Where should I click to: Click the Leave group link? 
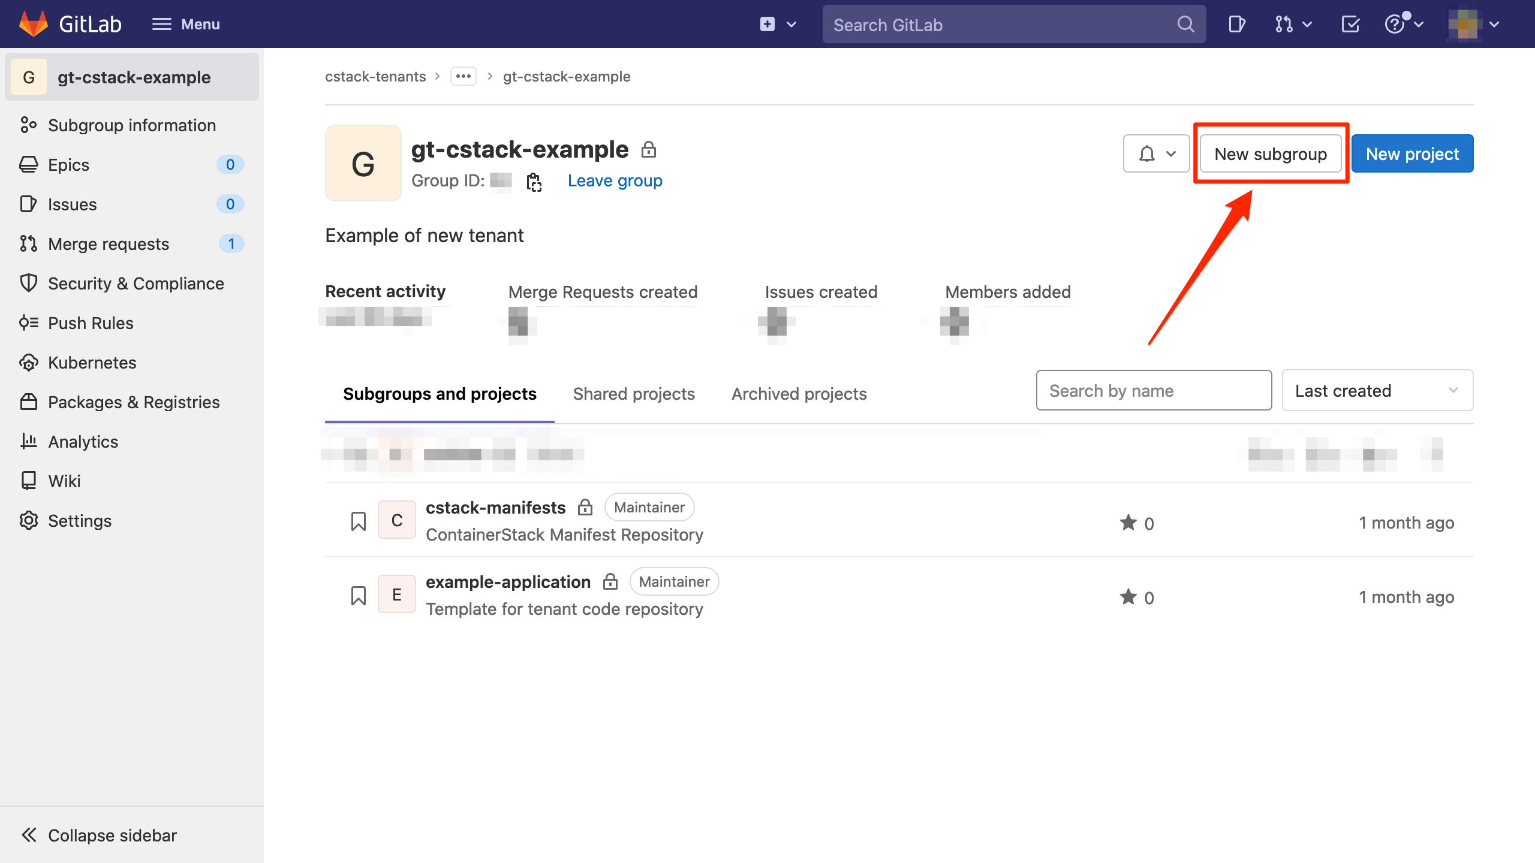(615, 180)
